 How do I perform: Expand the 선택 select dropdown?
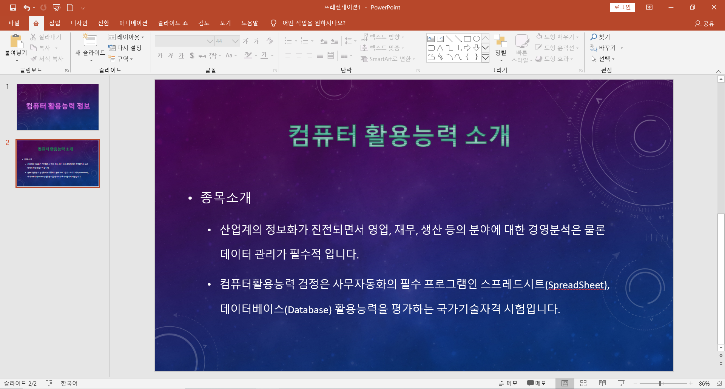point(603,59)
